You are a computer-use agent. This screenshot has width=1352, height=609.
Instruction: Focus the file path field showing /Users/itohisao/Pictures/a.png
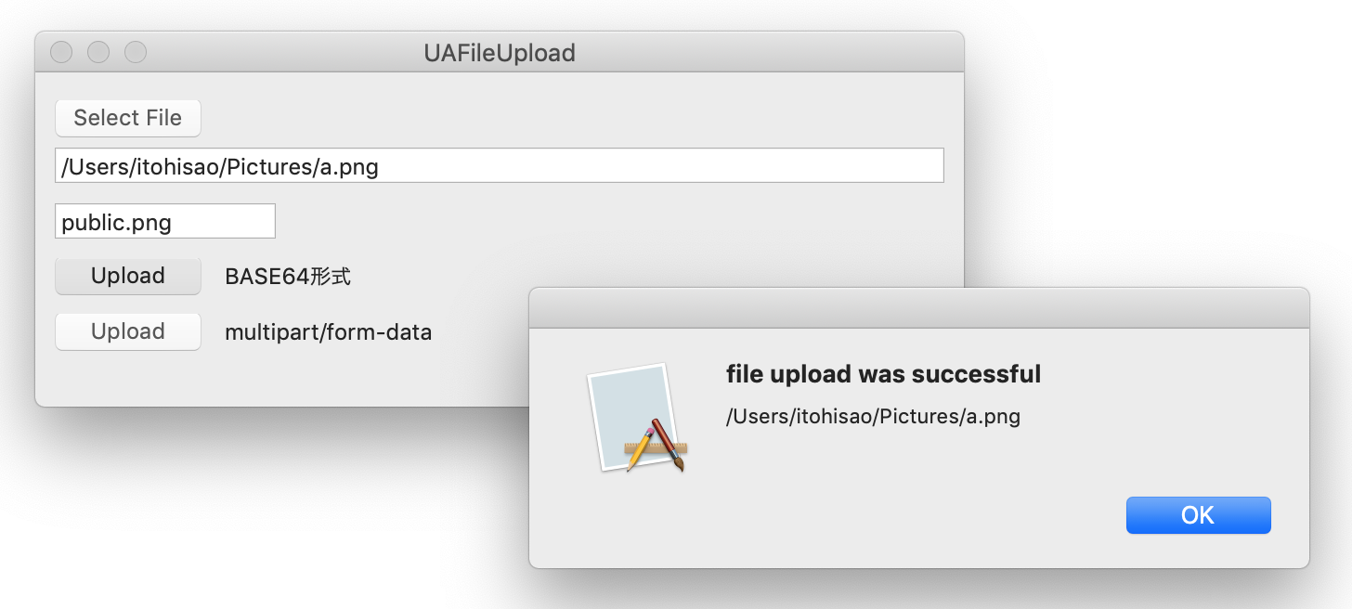[x=500, y=166]
